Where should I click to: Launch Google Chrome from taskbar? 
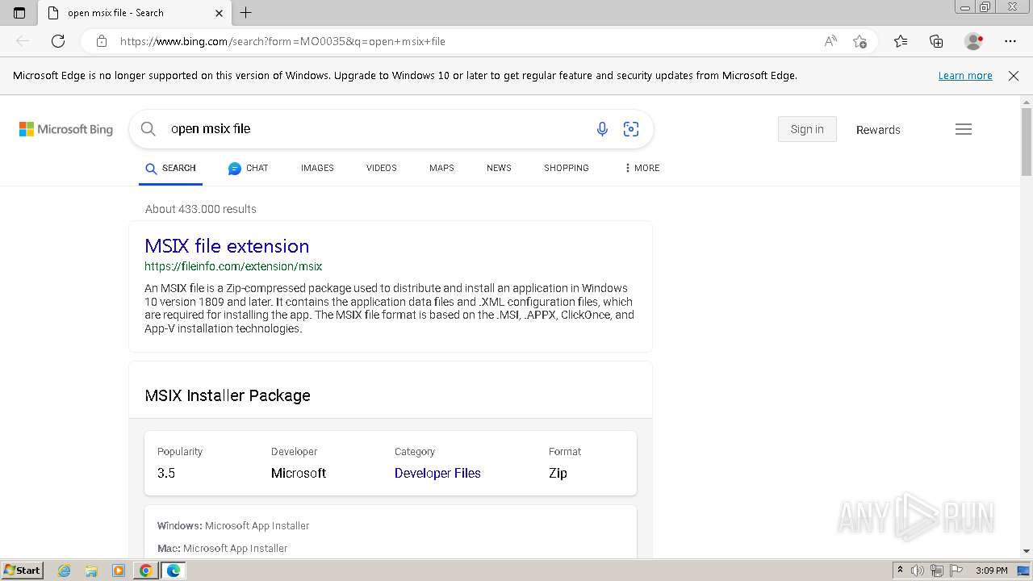[145, 571]
